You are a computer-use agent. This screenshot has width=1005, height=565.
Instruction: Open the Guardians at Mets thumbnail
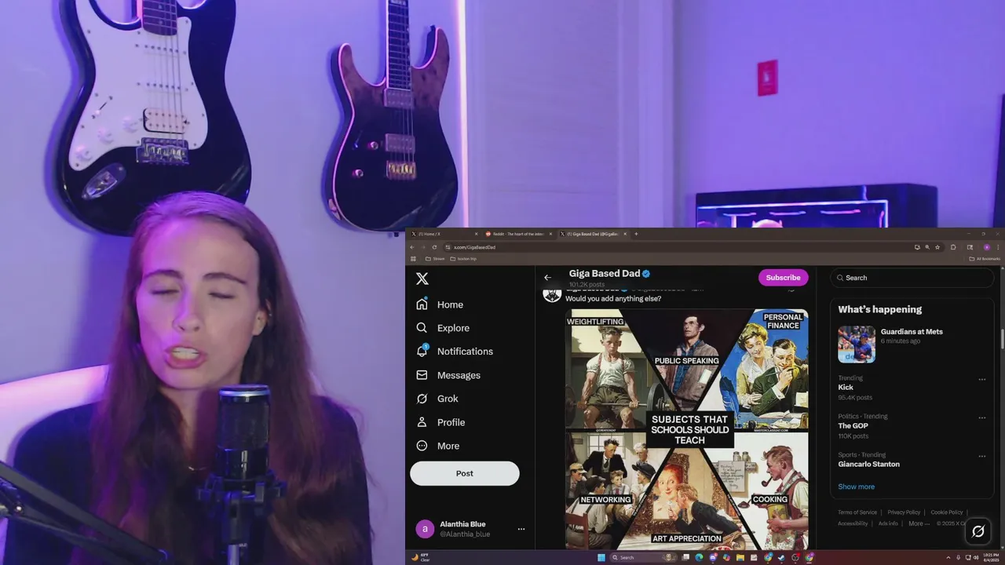click(857, 344)
